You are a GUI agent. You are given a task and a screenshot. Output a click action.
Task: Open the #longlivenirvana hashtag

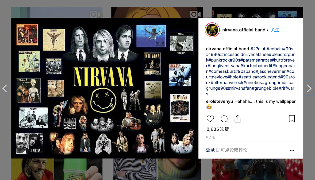coord(224,66)
